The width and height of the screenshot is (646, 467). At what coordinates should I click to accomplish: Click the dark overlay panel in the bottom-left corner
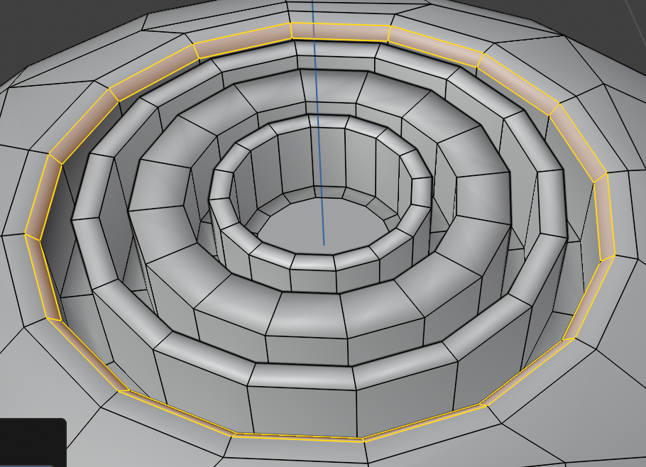coord(32,442)
